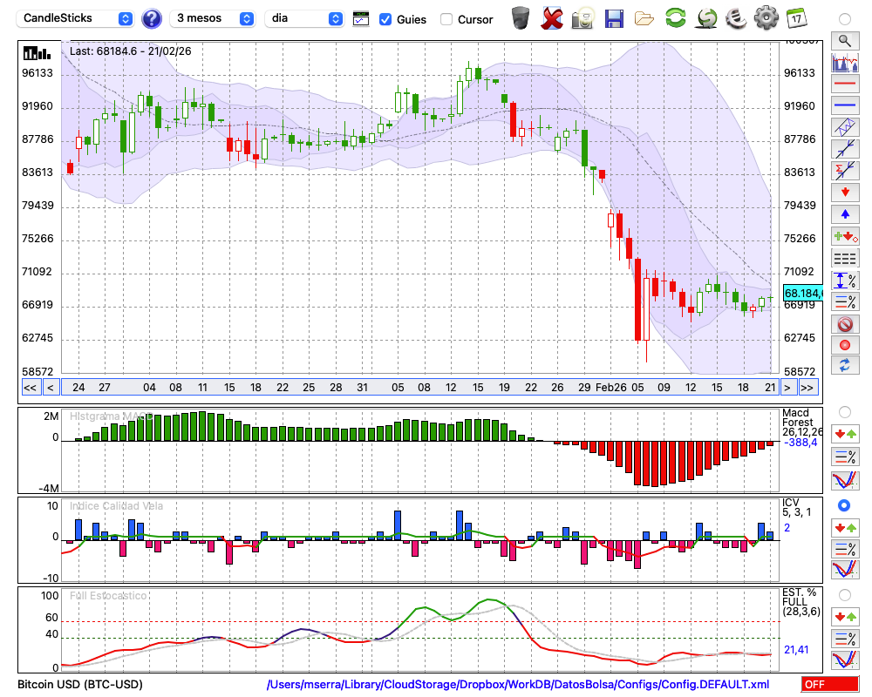Click the 68.184 current price label

(803, 293)
